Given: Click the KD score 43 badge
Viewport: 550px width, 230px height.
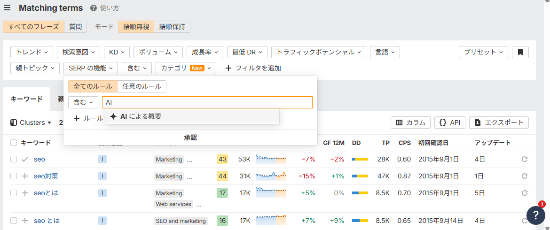Looking at the screenshot, I should coord(222,159).
